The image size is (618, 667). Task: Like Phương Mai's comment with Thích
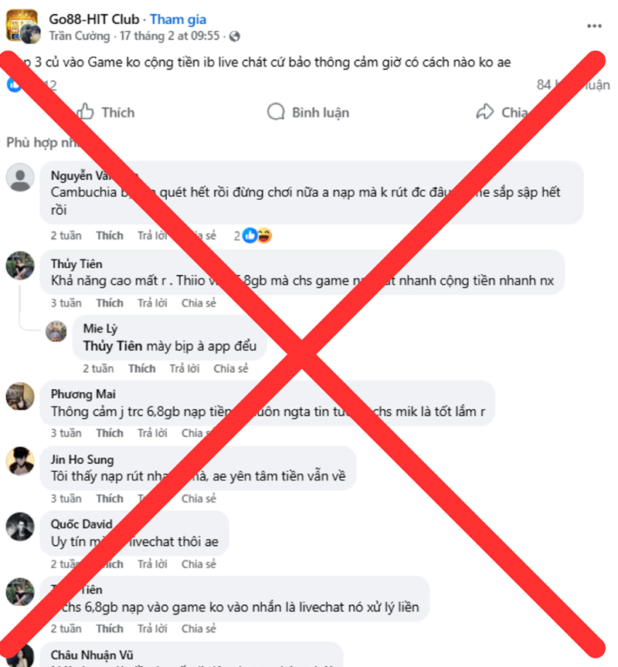110,433
